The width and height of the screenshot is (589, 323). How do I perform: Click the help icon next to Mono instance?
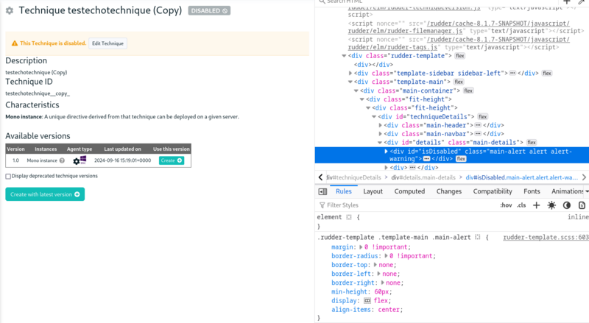point(62,160)
